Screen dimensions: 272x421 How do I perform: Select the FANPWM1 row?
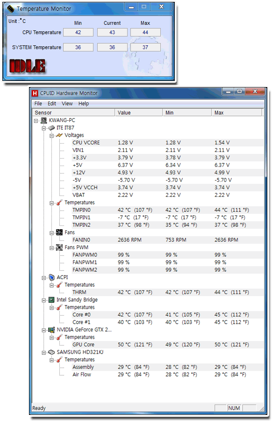pyautogui.click(x=168, y=262)
